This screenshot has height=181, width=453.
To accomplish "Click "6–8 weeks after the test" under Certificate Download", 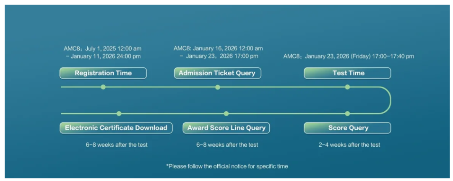I will (116, 145).
